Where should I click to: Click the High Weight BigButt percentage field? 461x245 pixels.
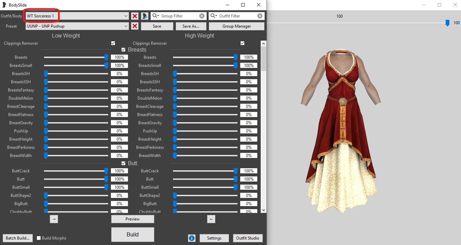(x=249, y=204)
